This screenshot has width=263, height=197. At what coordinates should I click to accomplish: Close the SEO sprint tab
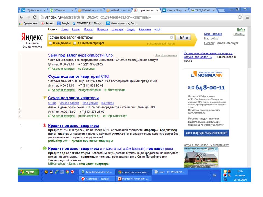73,10
